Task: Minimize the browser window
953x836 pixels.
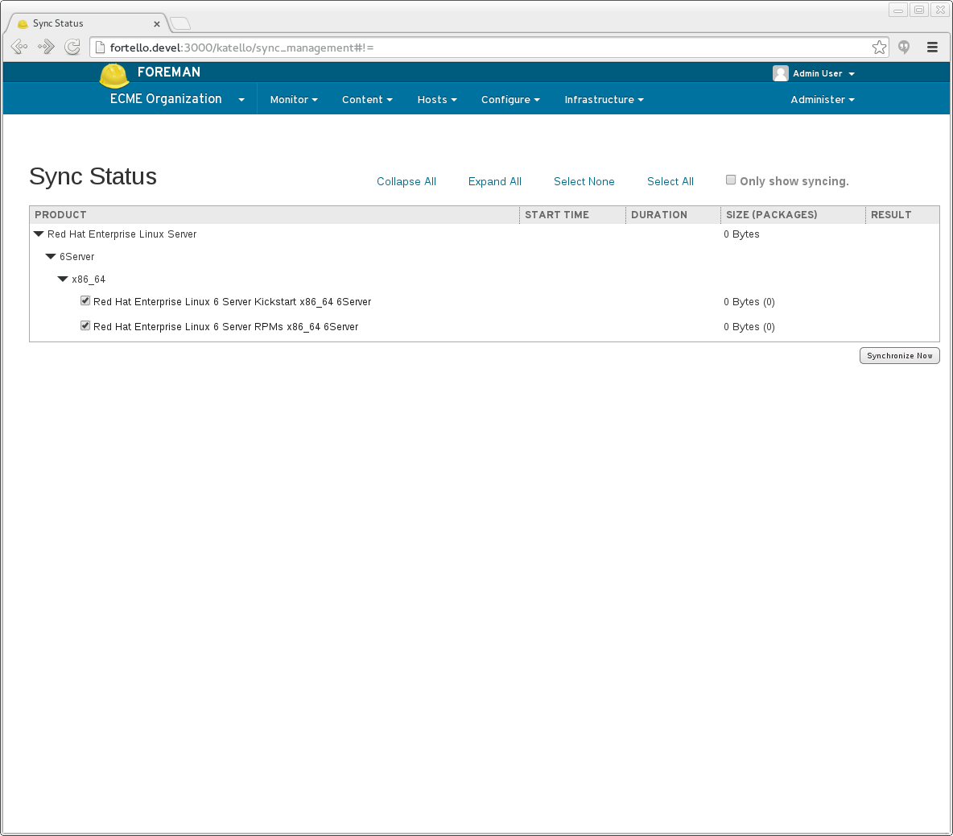Action: pyautogui.click(x=897, y=10)
